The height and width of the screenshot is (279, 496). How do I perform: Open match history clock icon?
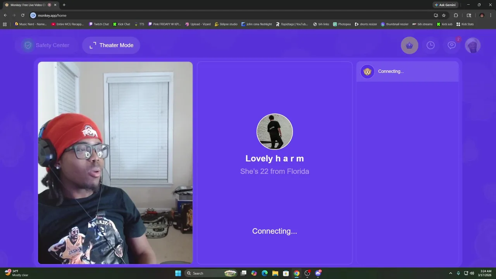431,45
